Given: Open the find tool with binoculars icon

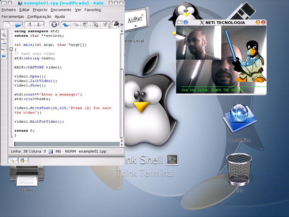Looking at the screenshot, I should pyautogui.click(x=116, y=24).
